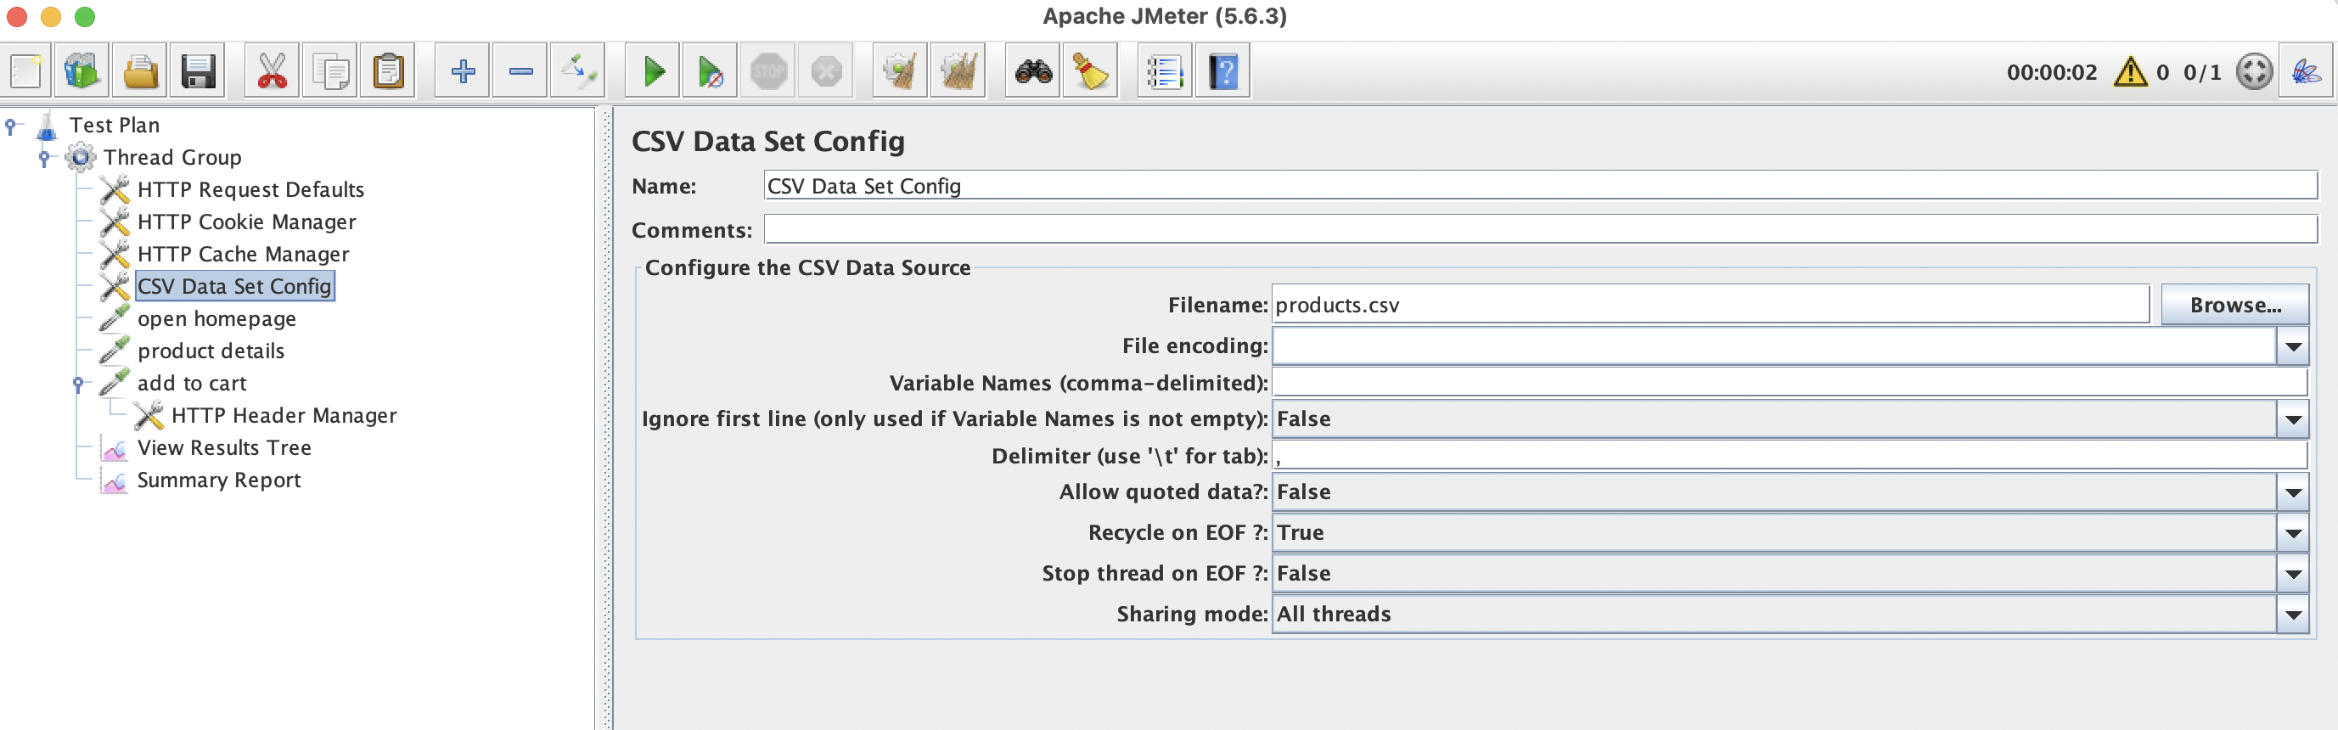Open the Templates icon in toolbar

coord(81,70)
